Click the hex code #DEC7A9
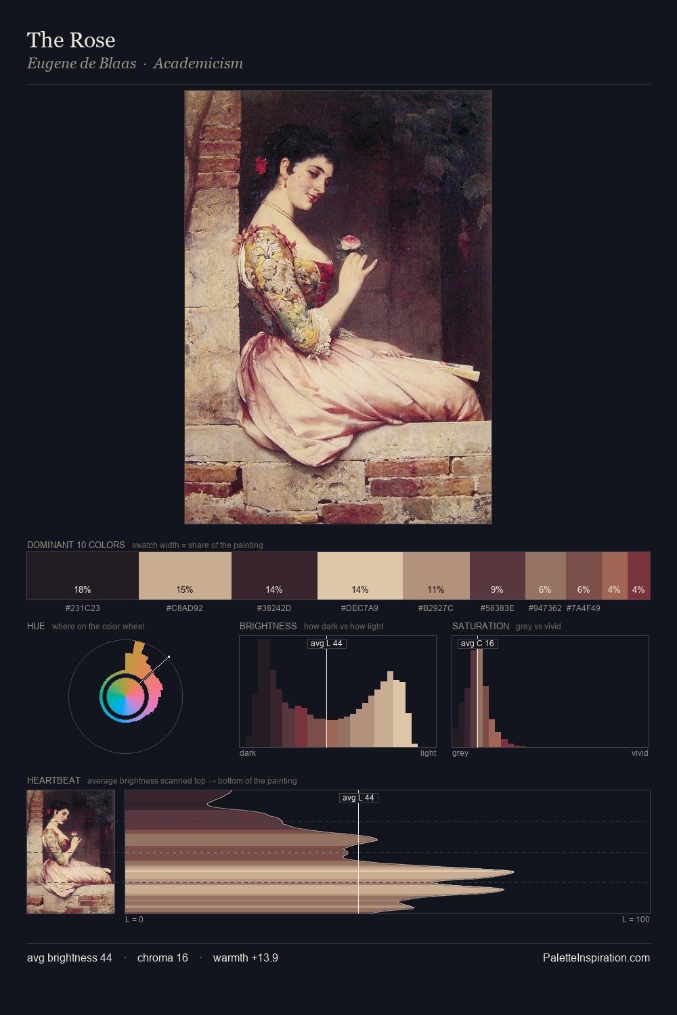The width and height of the screenshot is (677, 1015). [359, 608]
